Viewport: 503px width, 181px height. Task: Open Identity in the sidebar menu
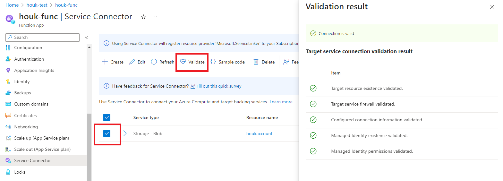point(22,82)
